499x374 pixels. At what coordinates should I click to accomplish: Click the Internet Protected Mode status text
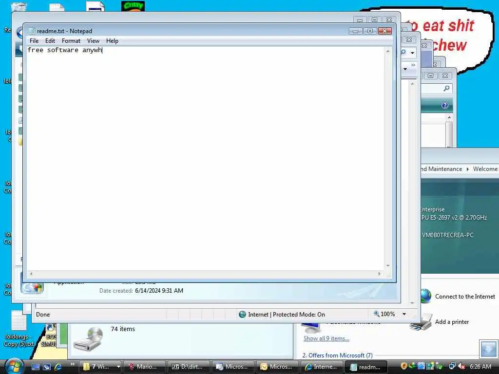click(x=287, y=315)
